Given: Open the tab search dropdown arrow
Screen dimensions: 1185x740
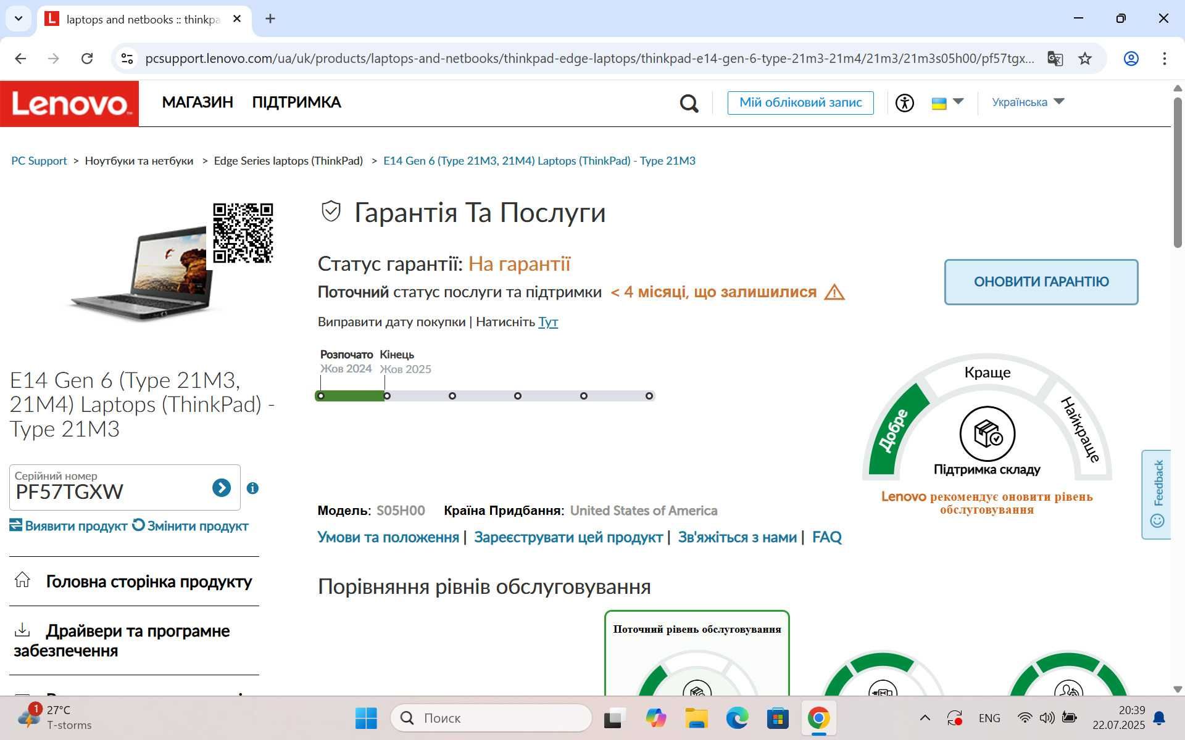Looking at the screenshot, I should coord(19,18).
